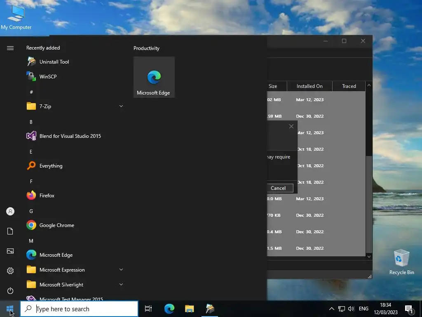Expand the Microsoft Silverlight folder

[75, 284]
